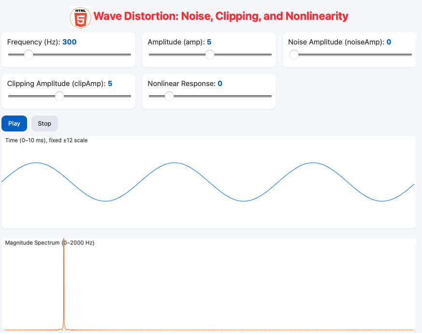Click the Nonlinear Response value 0

point(220,83)
